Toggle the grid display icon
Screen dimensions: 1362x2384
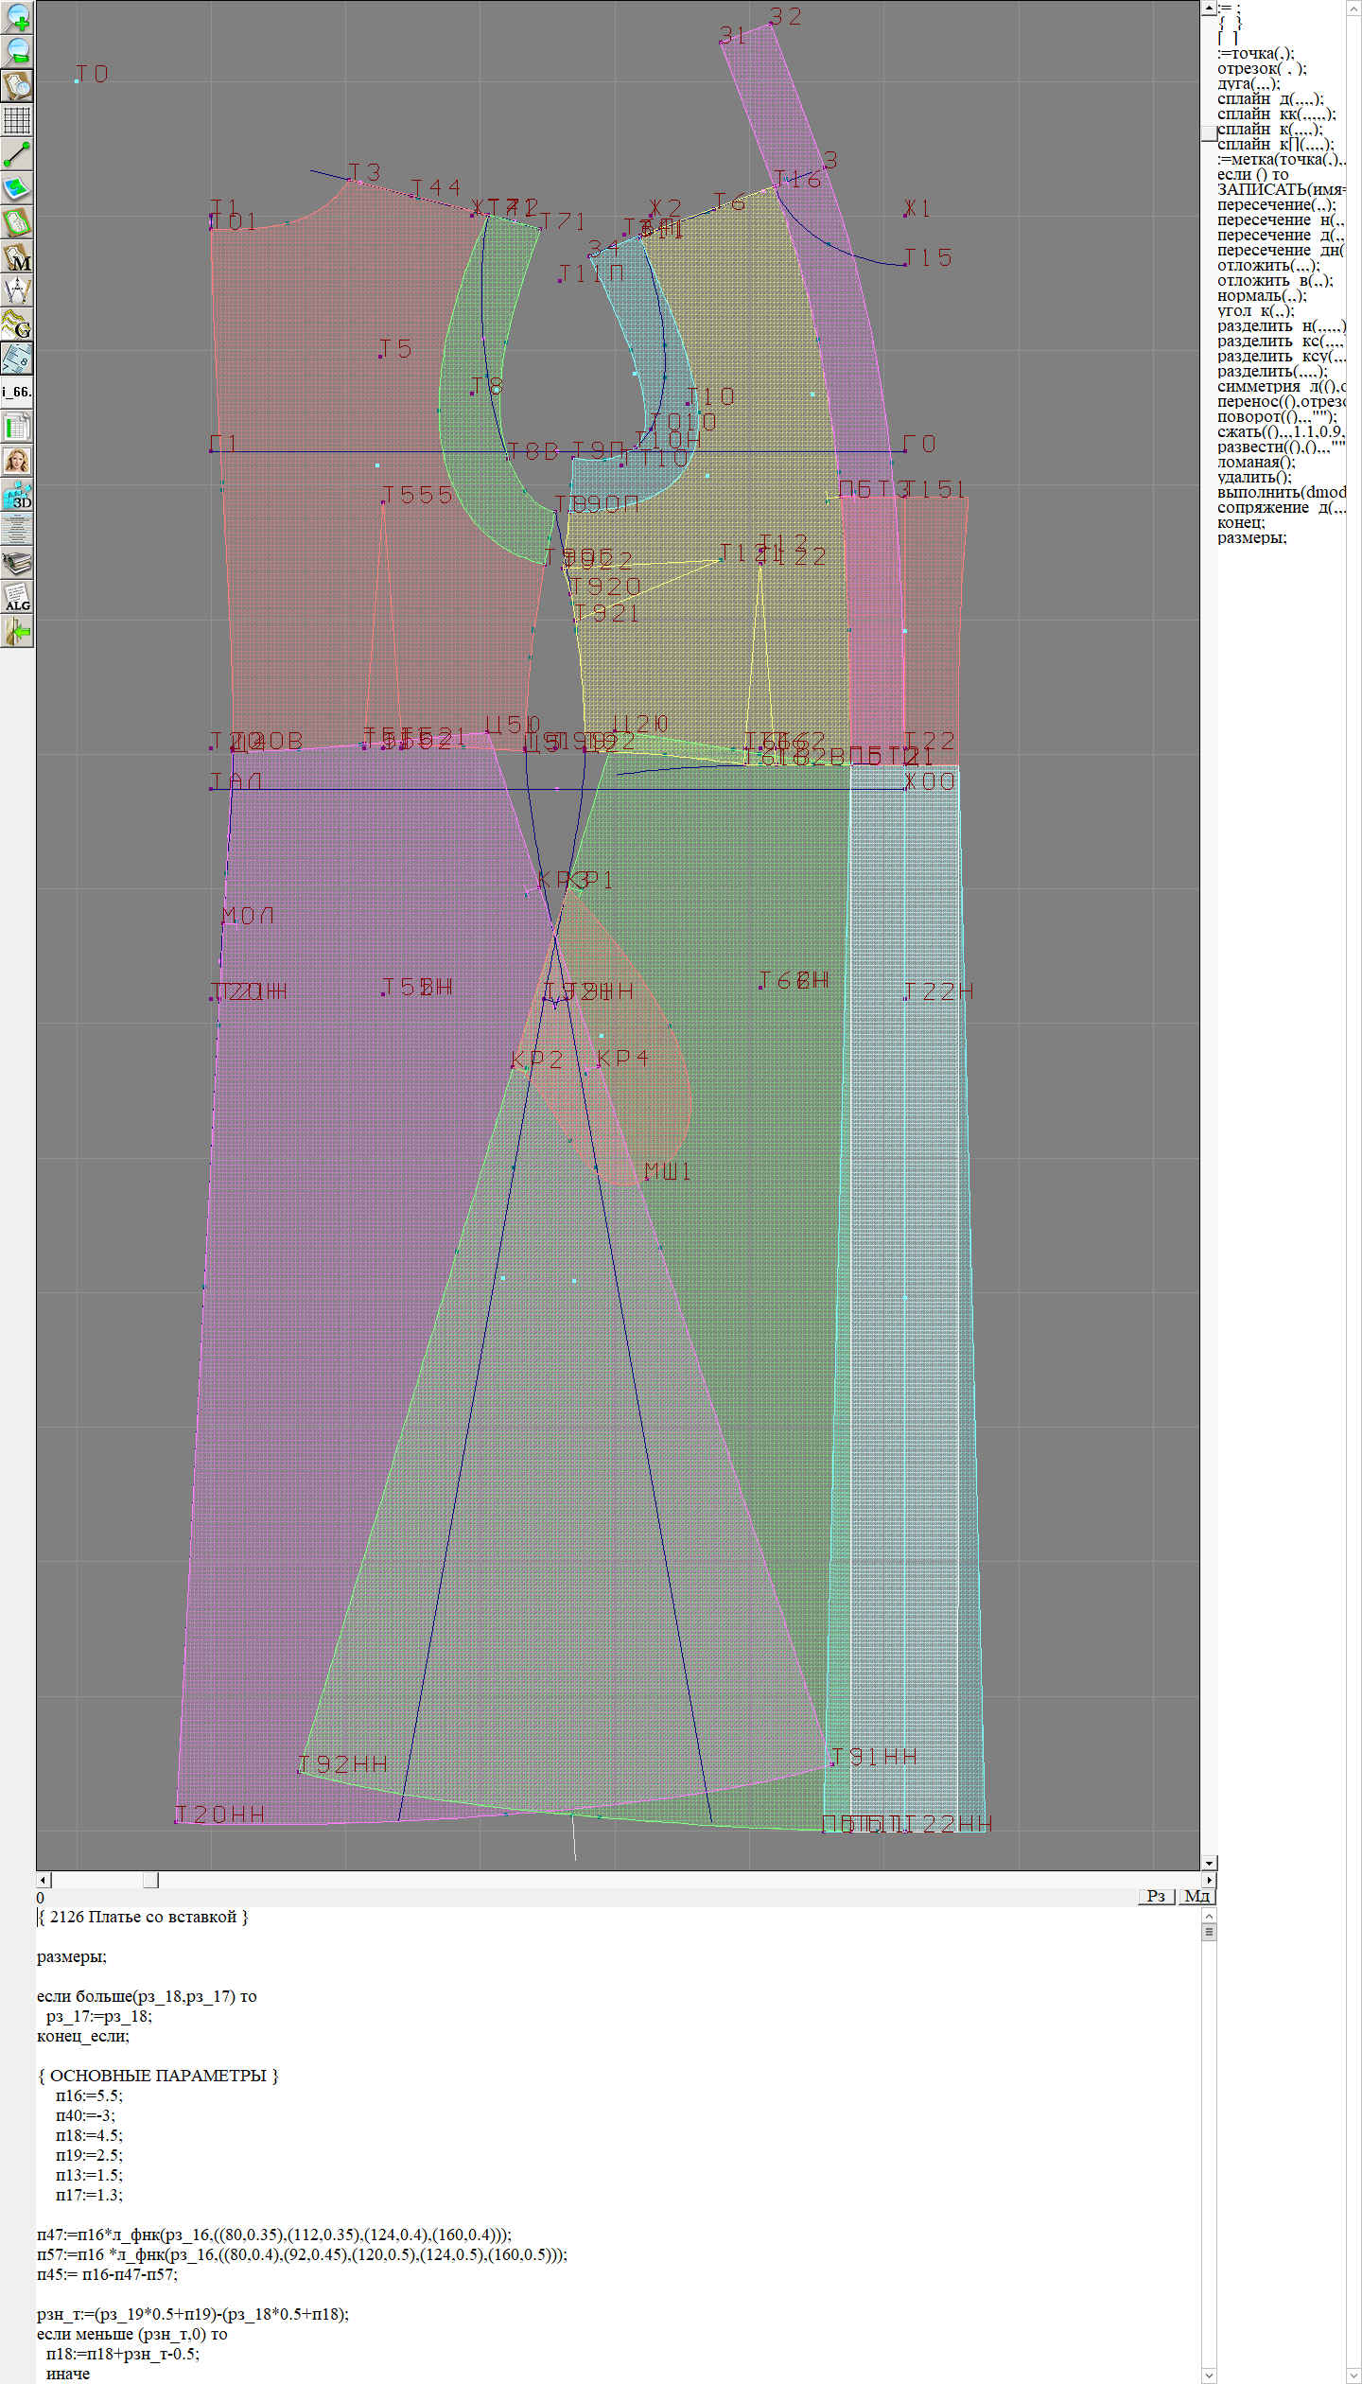tap(17, 120)
